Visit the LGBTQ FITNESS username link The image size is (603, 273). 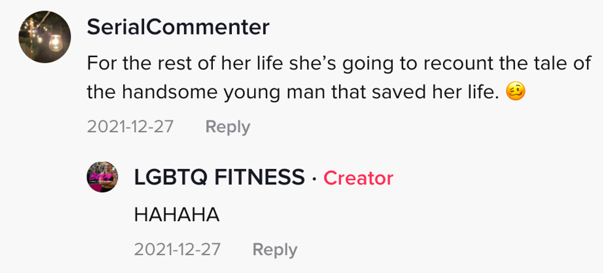pyautogui.click(x=220, y=178)
